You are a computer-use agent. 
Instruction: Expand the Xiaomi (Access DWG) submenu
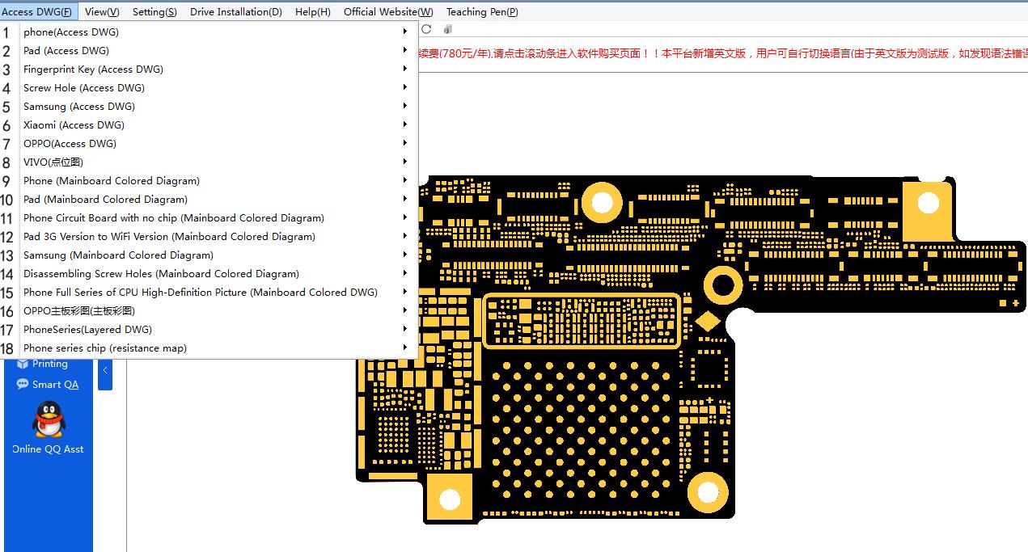tap(405, 124)
